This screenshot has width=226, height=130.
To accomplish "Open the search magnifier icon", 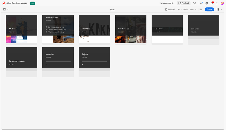I will [195, 3].
